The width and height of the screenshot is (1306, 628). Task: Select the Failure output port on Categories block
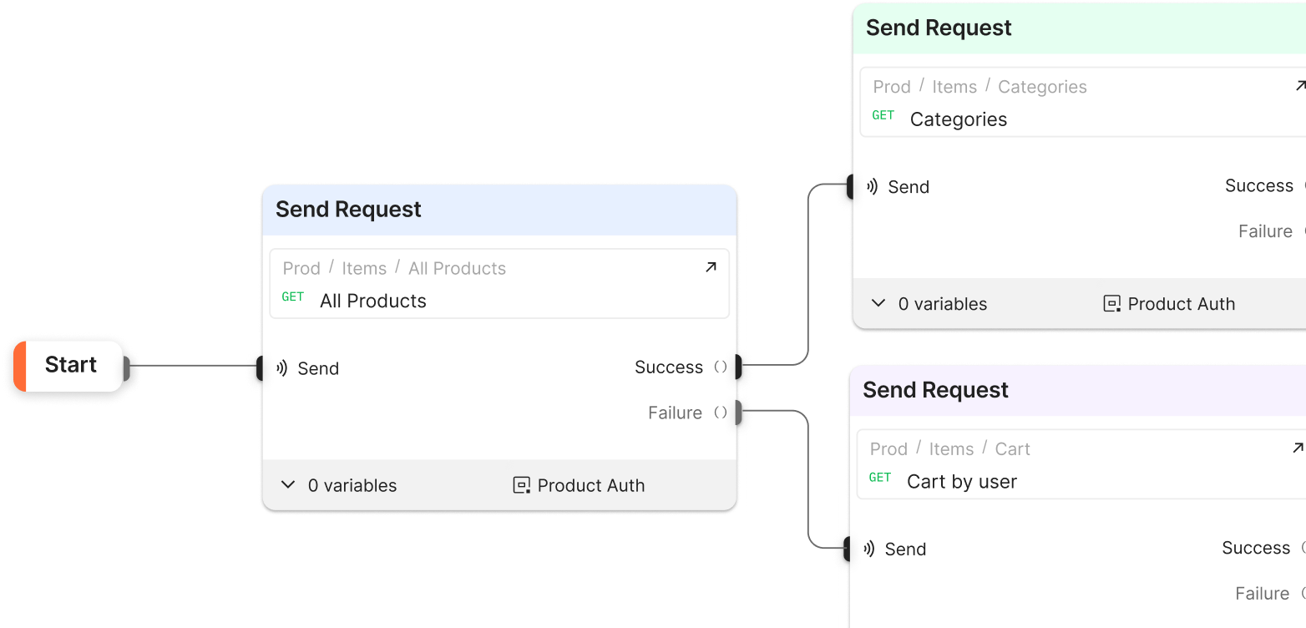coord(1303,231)
